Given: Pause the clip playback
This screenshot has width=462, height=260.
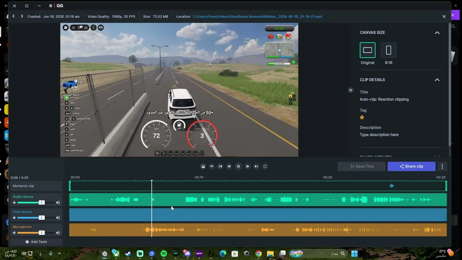Looking at the screenshot, I should pyautogui.click(x=238, y=166).
